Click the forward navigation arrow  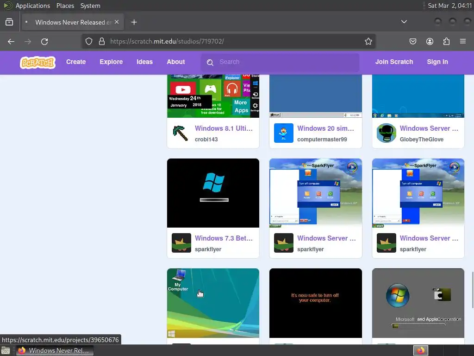point(28,41)
